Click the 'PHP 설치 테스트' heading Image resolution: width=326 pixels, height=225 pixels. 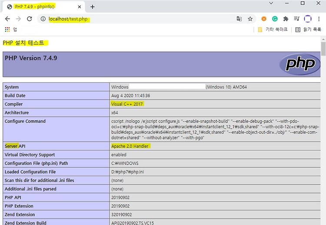(23, 43)
